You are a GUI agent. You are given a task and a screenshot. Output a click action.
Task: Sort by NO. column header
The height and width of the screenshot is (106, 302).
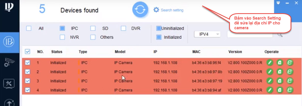click(x=40, y=52)
